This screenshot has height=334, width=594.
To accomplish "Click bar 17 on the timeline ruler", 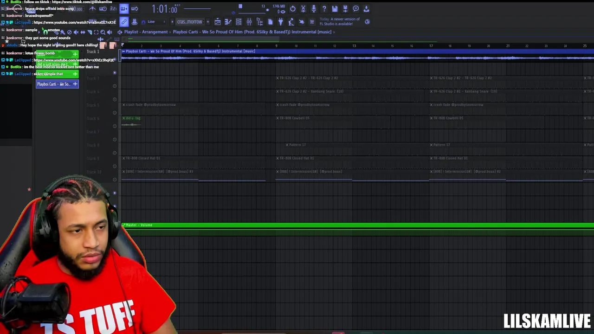I will point(431,46).
